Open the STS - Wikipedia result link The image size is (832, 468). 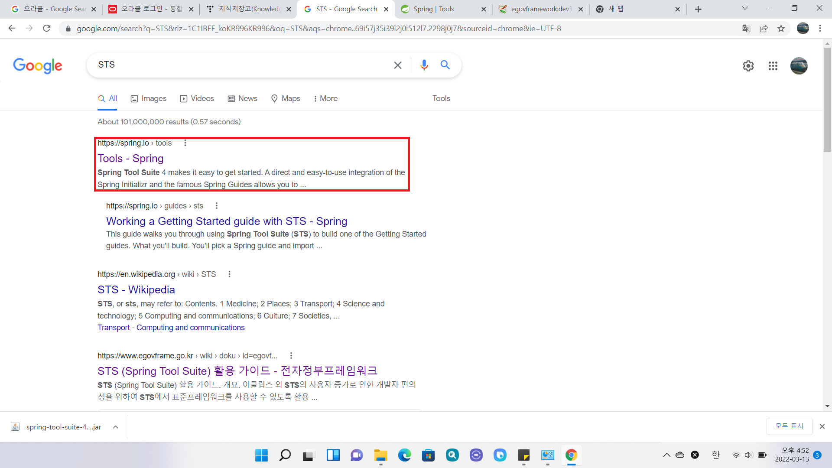(136, 290)
